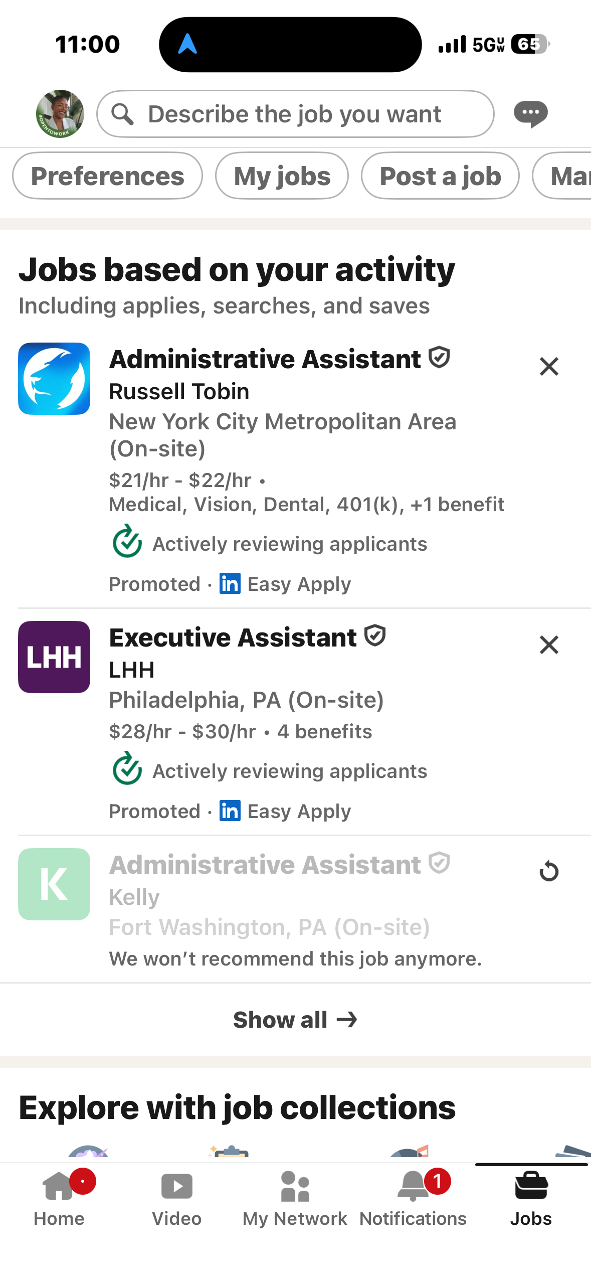Viewport: 591px width, 1282px height.
Task: Open the My Network tab
Action: pos(295,1199)
